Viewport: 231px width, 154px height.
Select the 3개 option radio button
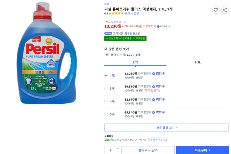[106, 88]
